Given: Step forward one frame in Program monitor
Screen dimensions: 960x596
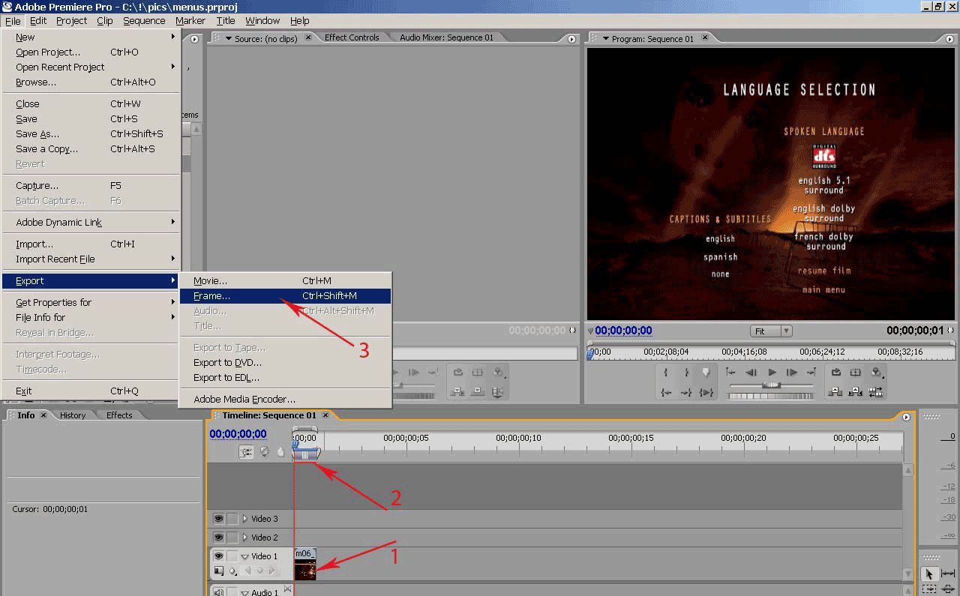Looking at the screenshot, I should 791,373.
